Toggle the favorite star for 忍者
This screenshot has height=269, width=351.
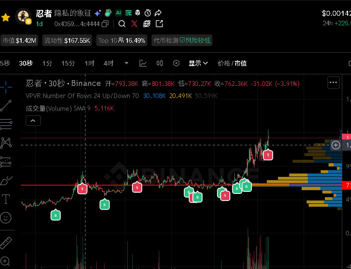pos(6,17)
